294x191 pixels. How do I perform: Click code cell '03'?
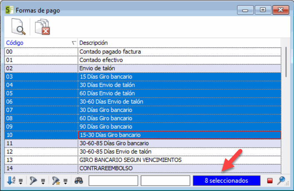click(41, 77)
